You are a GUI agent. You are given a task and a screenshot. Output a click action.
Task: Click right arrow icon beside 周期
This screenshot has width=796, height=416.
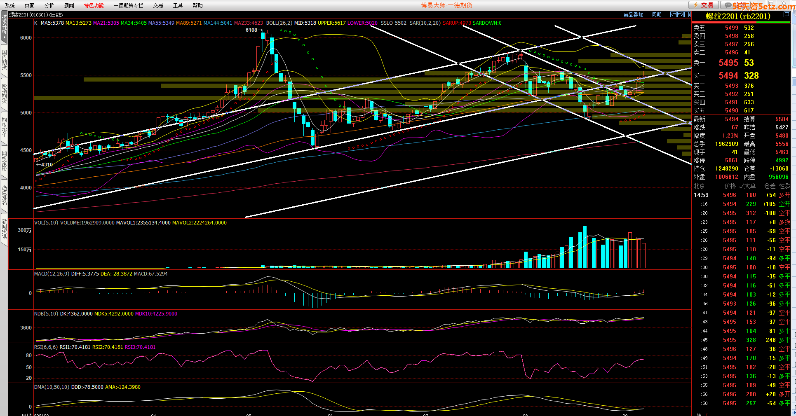[680, 14]
